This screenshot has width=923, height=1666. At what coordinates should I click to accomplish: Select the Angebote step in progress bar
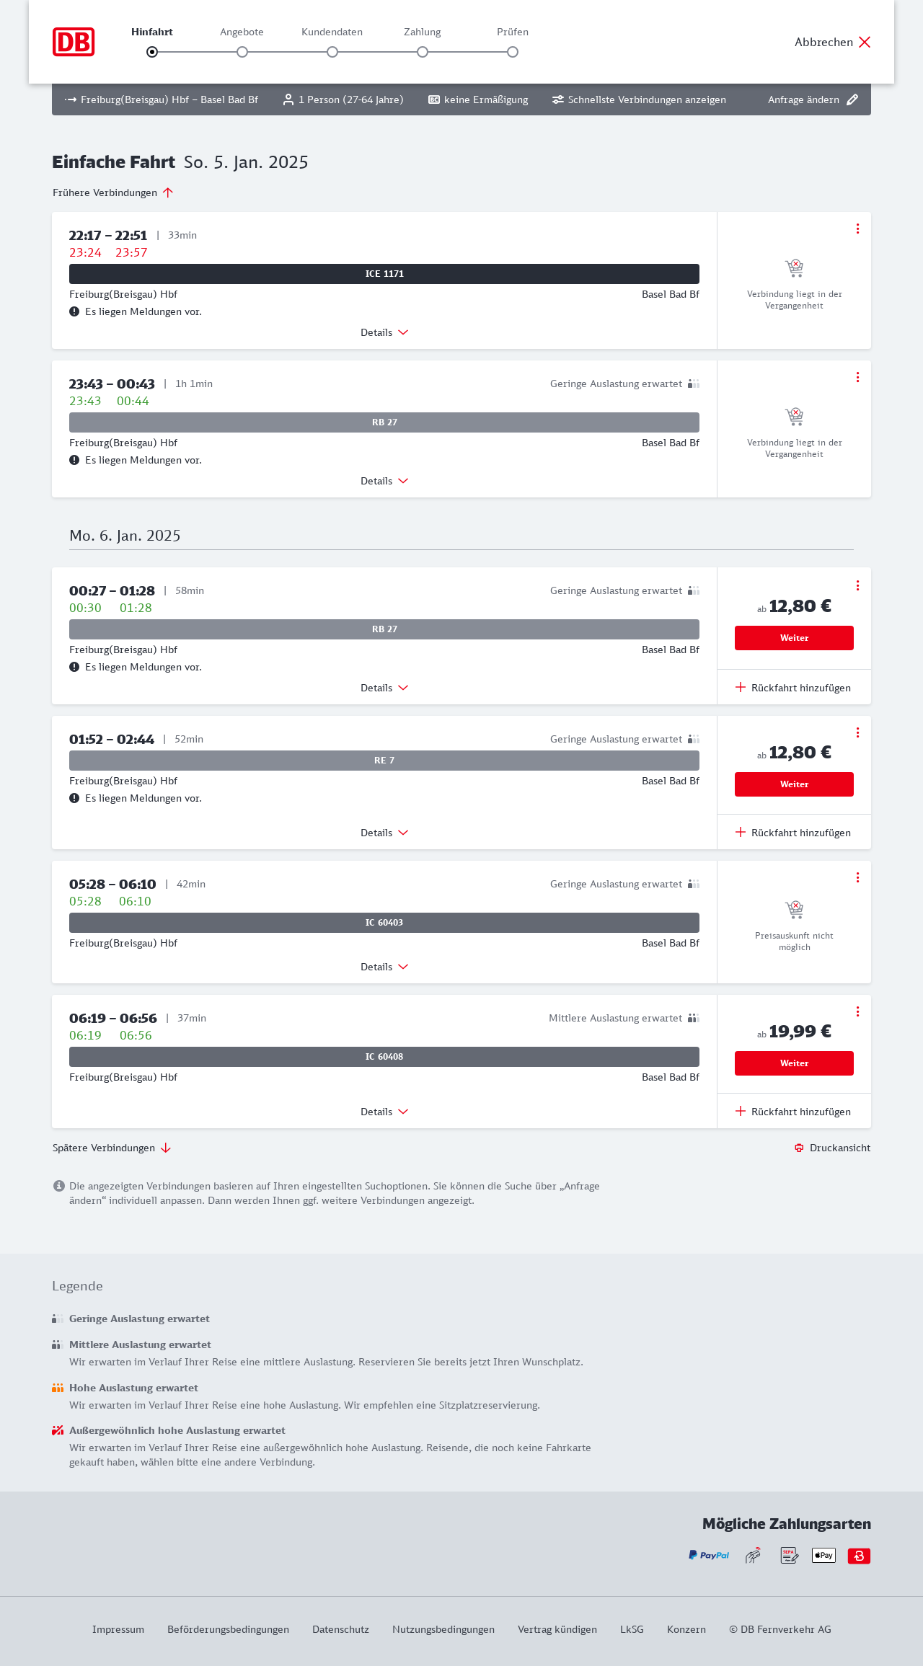pyautogui.click(x=242, y=52)
